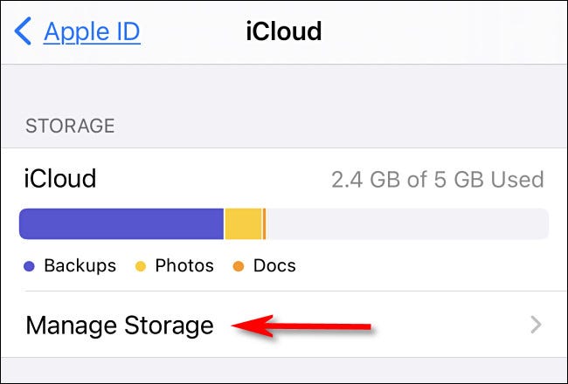Tap the yellow Photos legend dot
The height and width of the screenshot is (384, 568).
coord(141,266)
